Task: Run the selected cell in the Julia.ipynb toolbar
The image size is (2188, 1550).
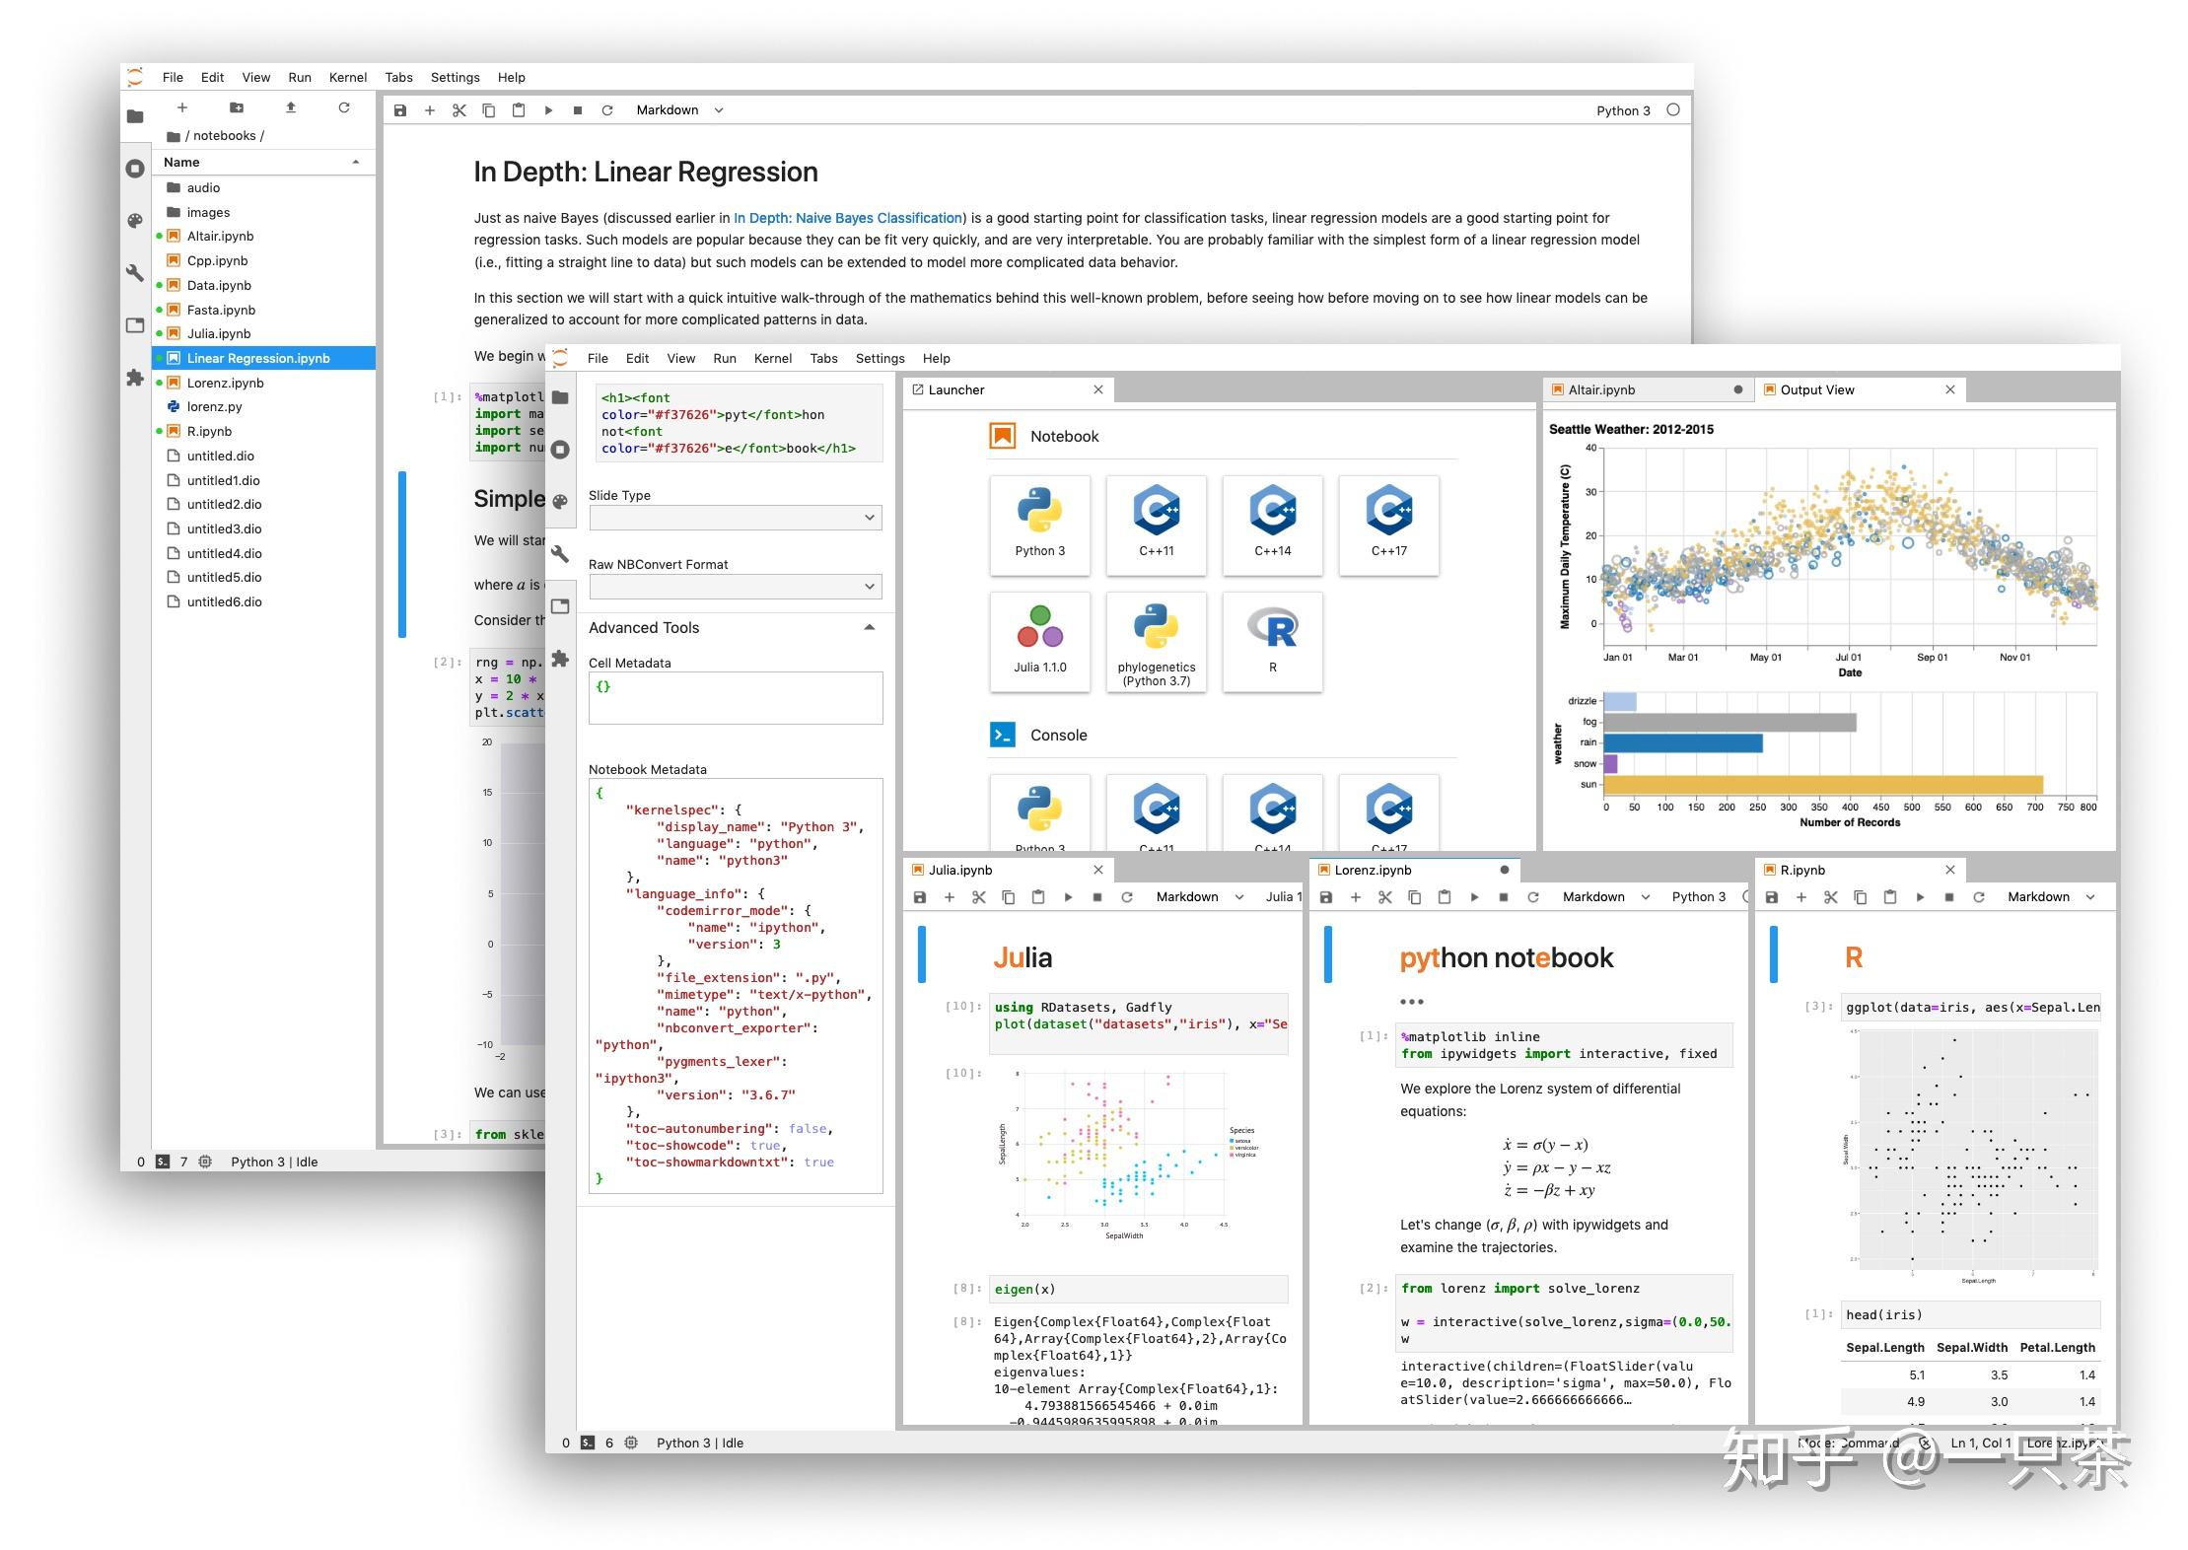Action: (x=1067, y=897)
